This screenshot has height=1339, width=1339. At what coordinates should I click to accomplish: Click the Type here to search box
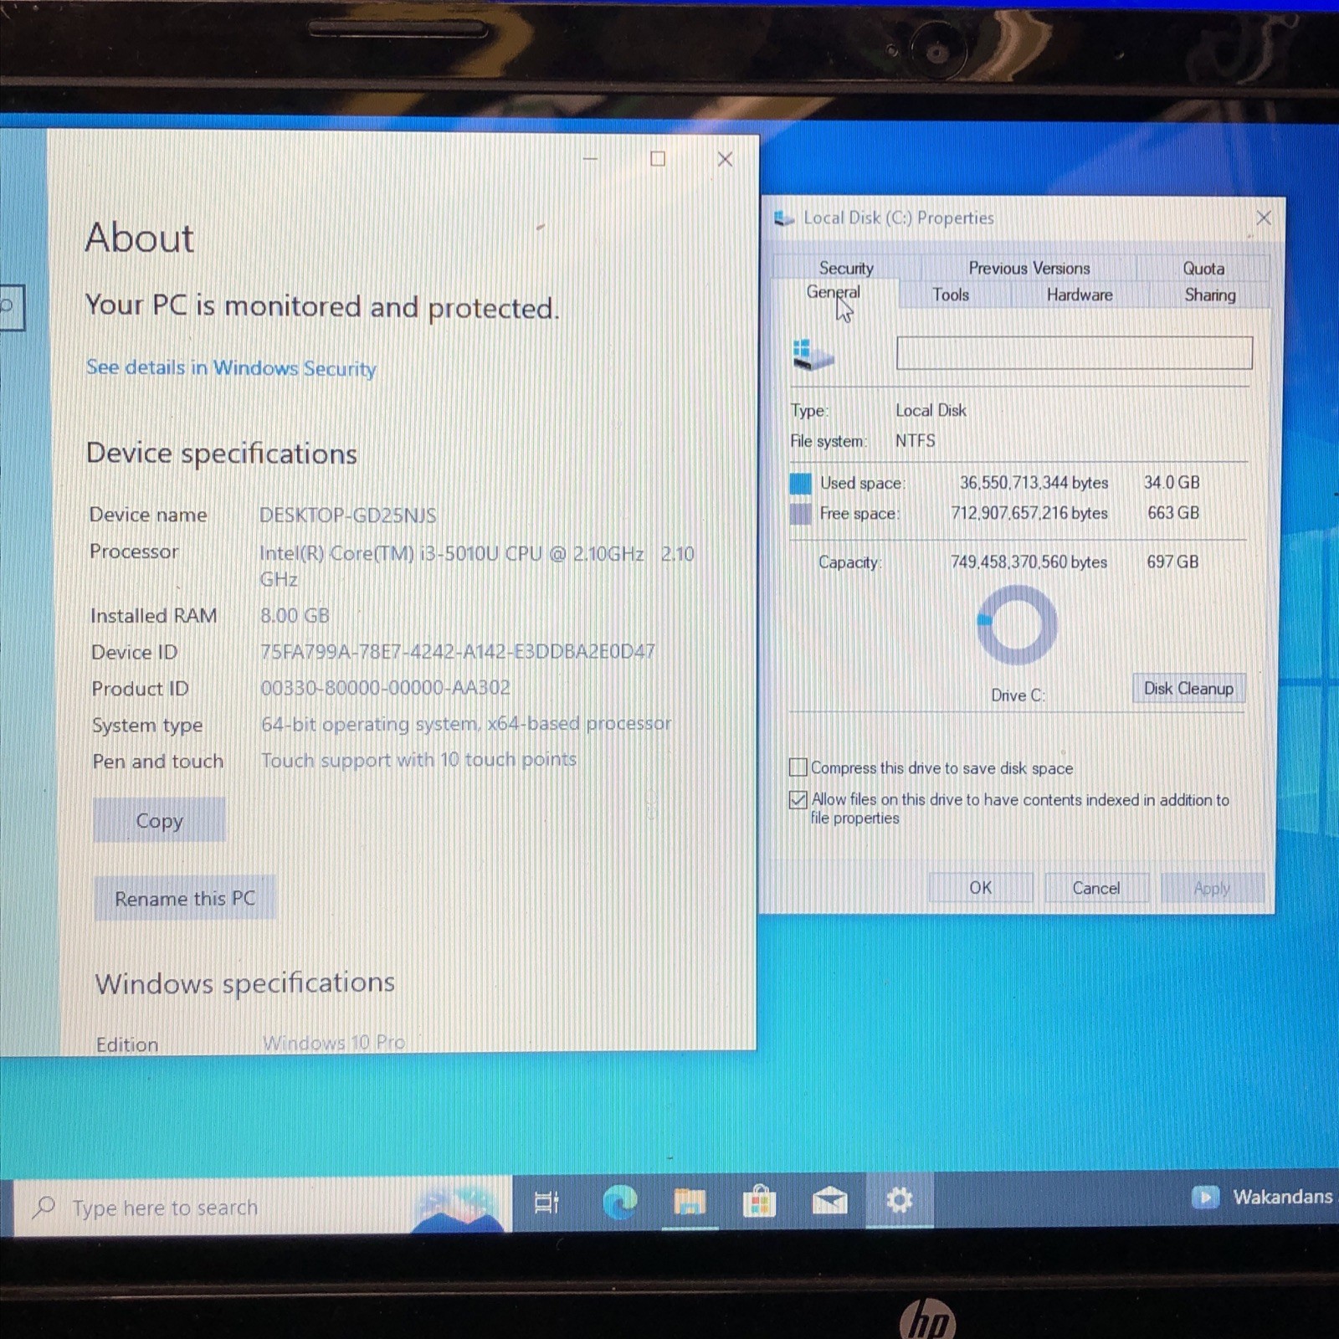pyautogui.click(x=263, y=1207)
